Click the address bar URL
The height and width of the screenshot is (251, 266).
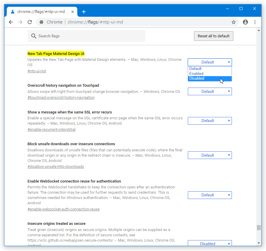pos(95,22)
